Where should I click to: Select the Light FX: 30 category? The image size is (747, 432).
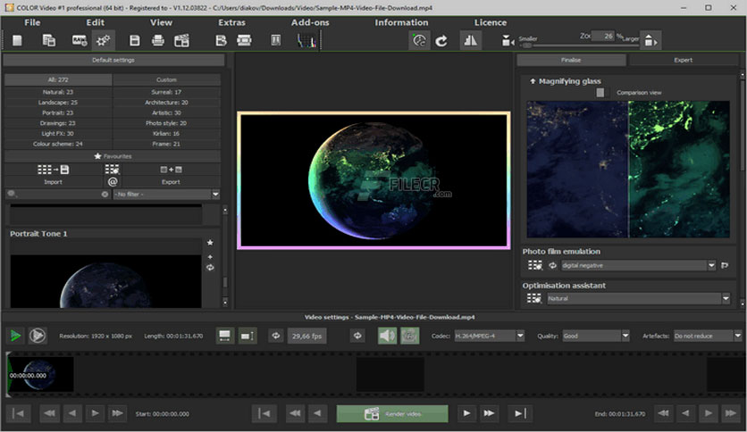click(58, 134)
